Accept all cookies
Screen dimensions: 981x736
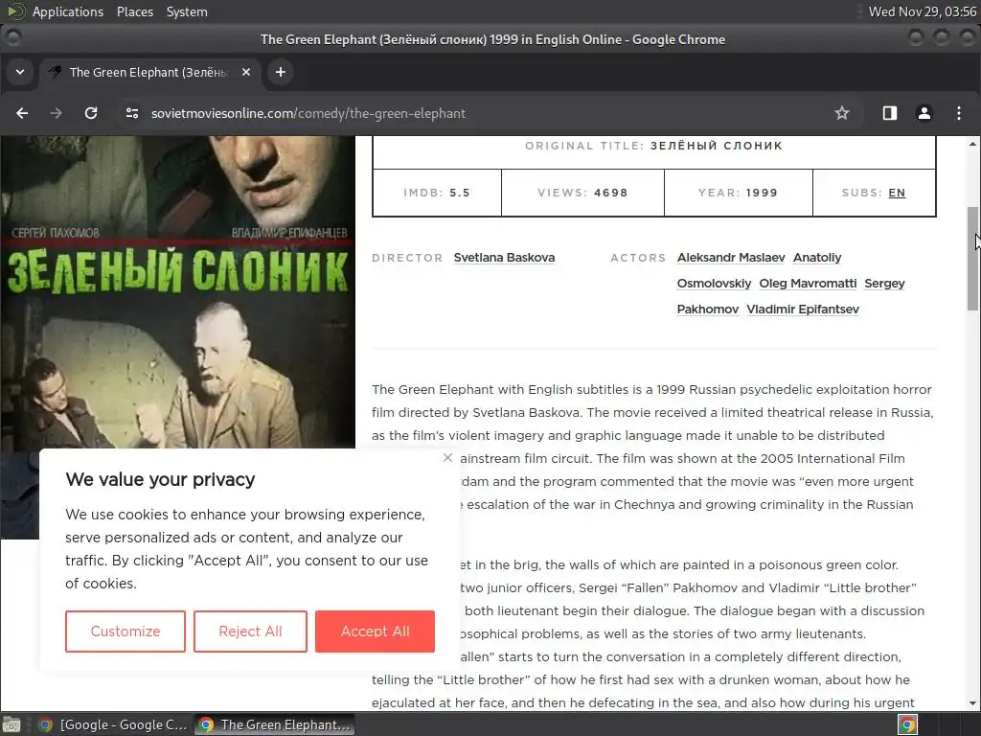point(375,632)
